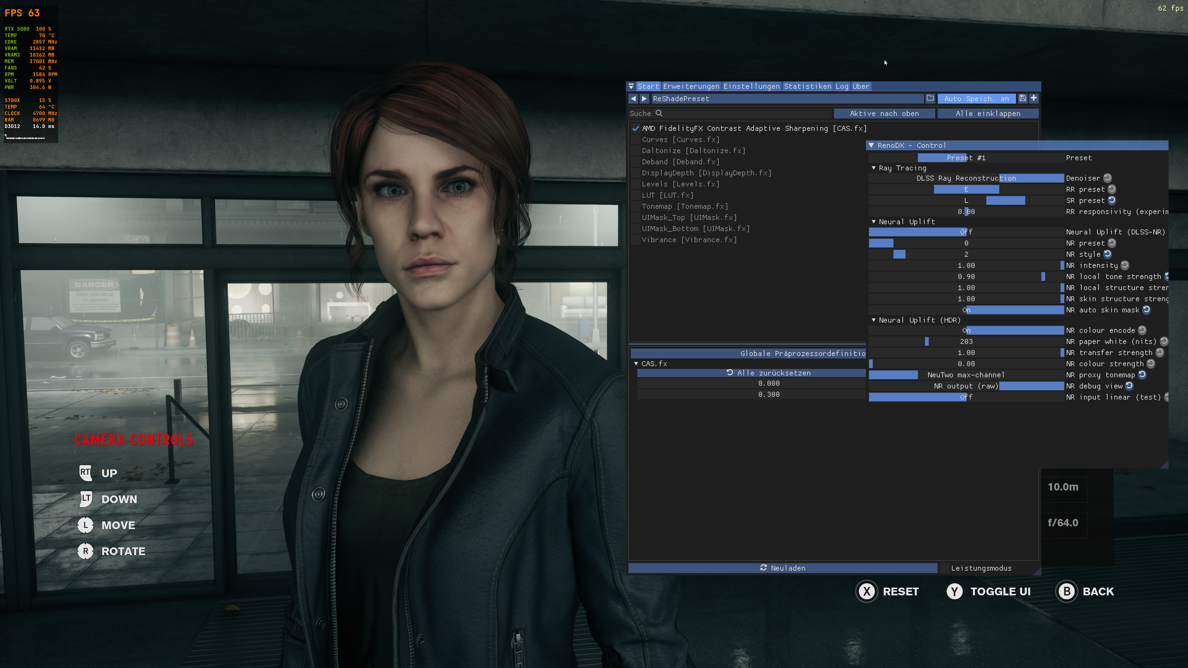Collapse the Ray Tracing section

point(873,168)
